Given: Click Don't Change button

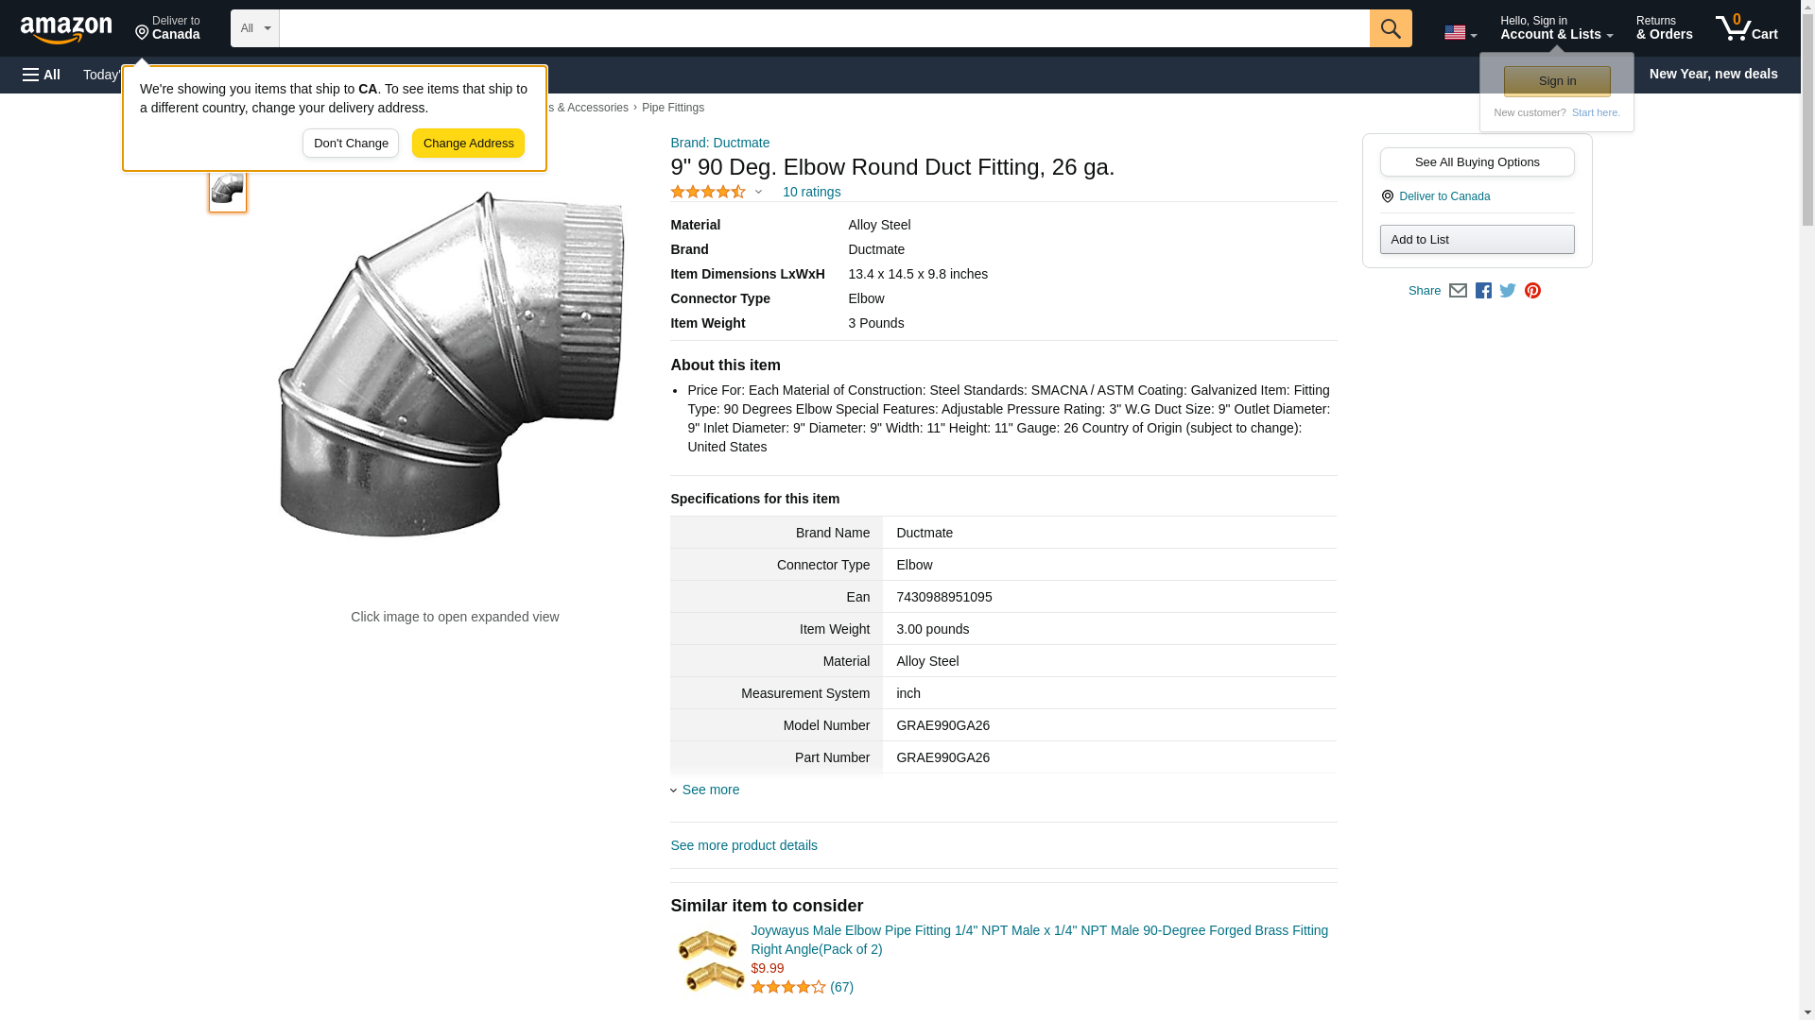Looking at the screenshot, I should [351, 144].
